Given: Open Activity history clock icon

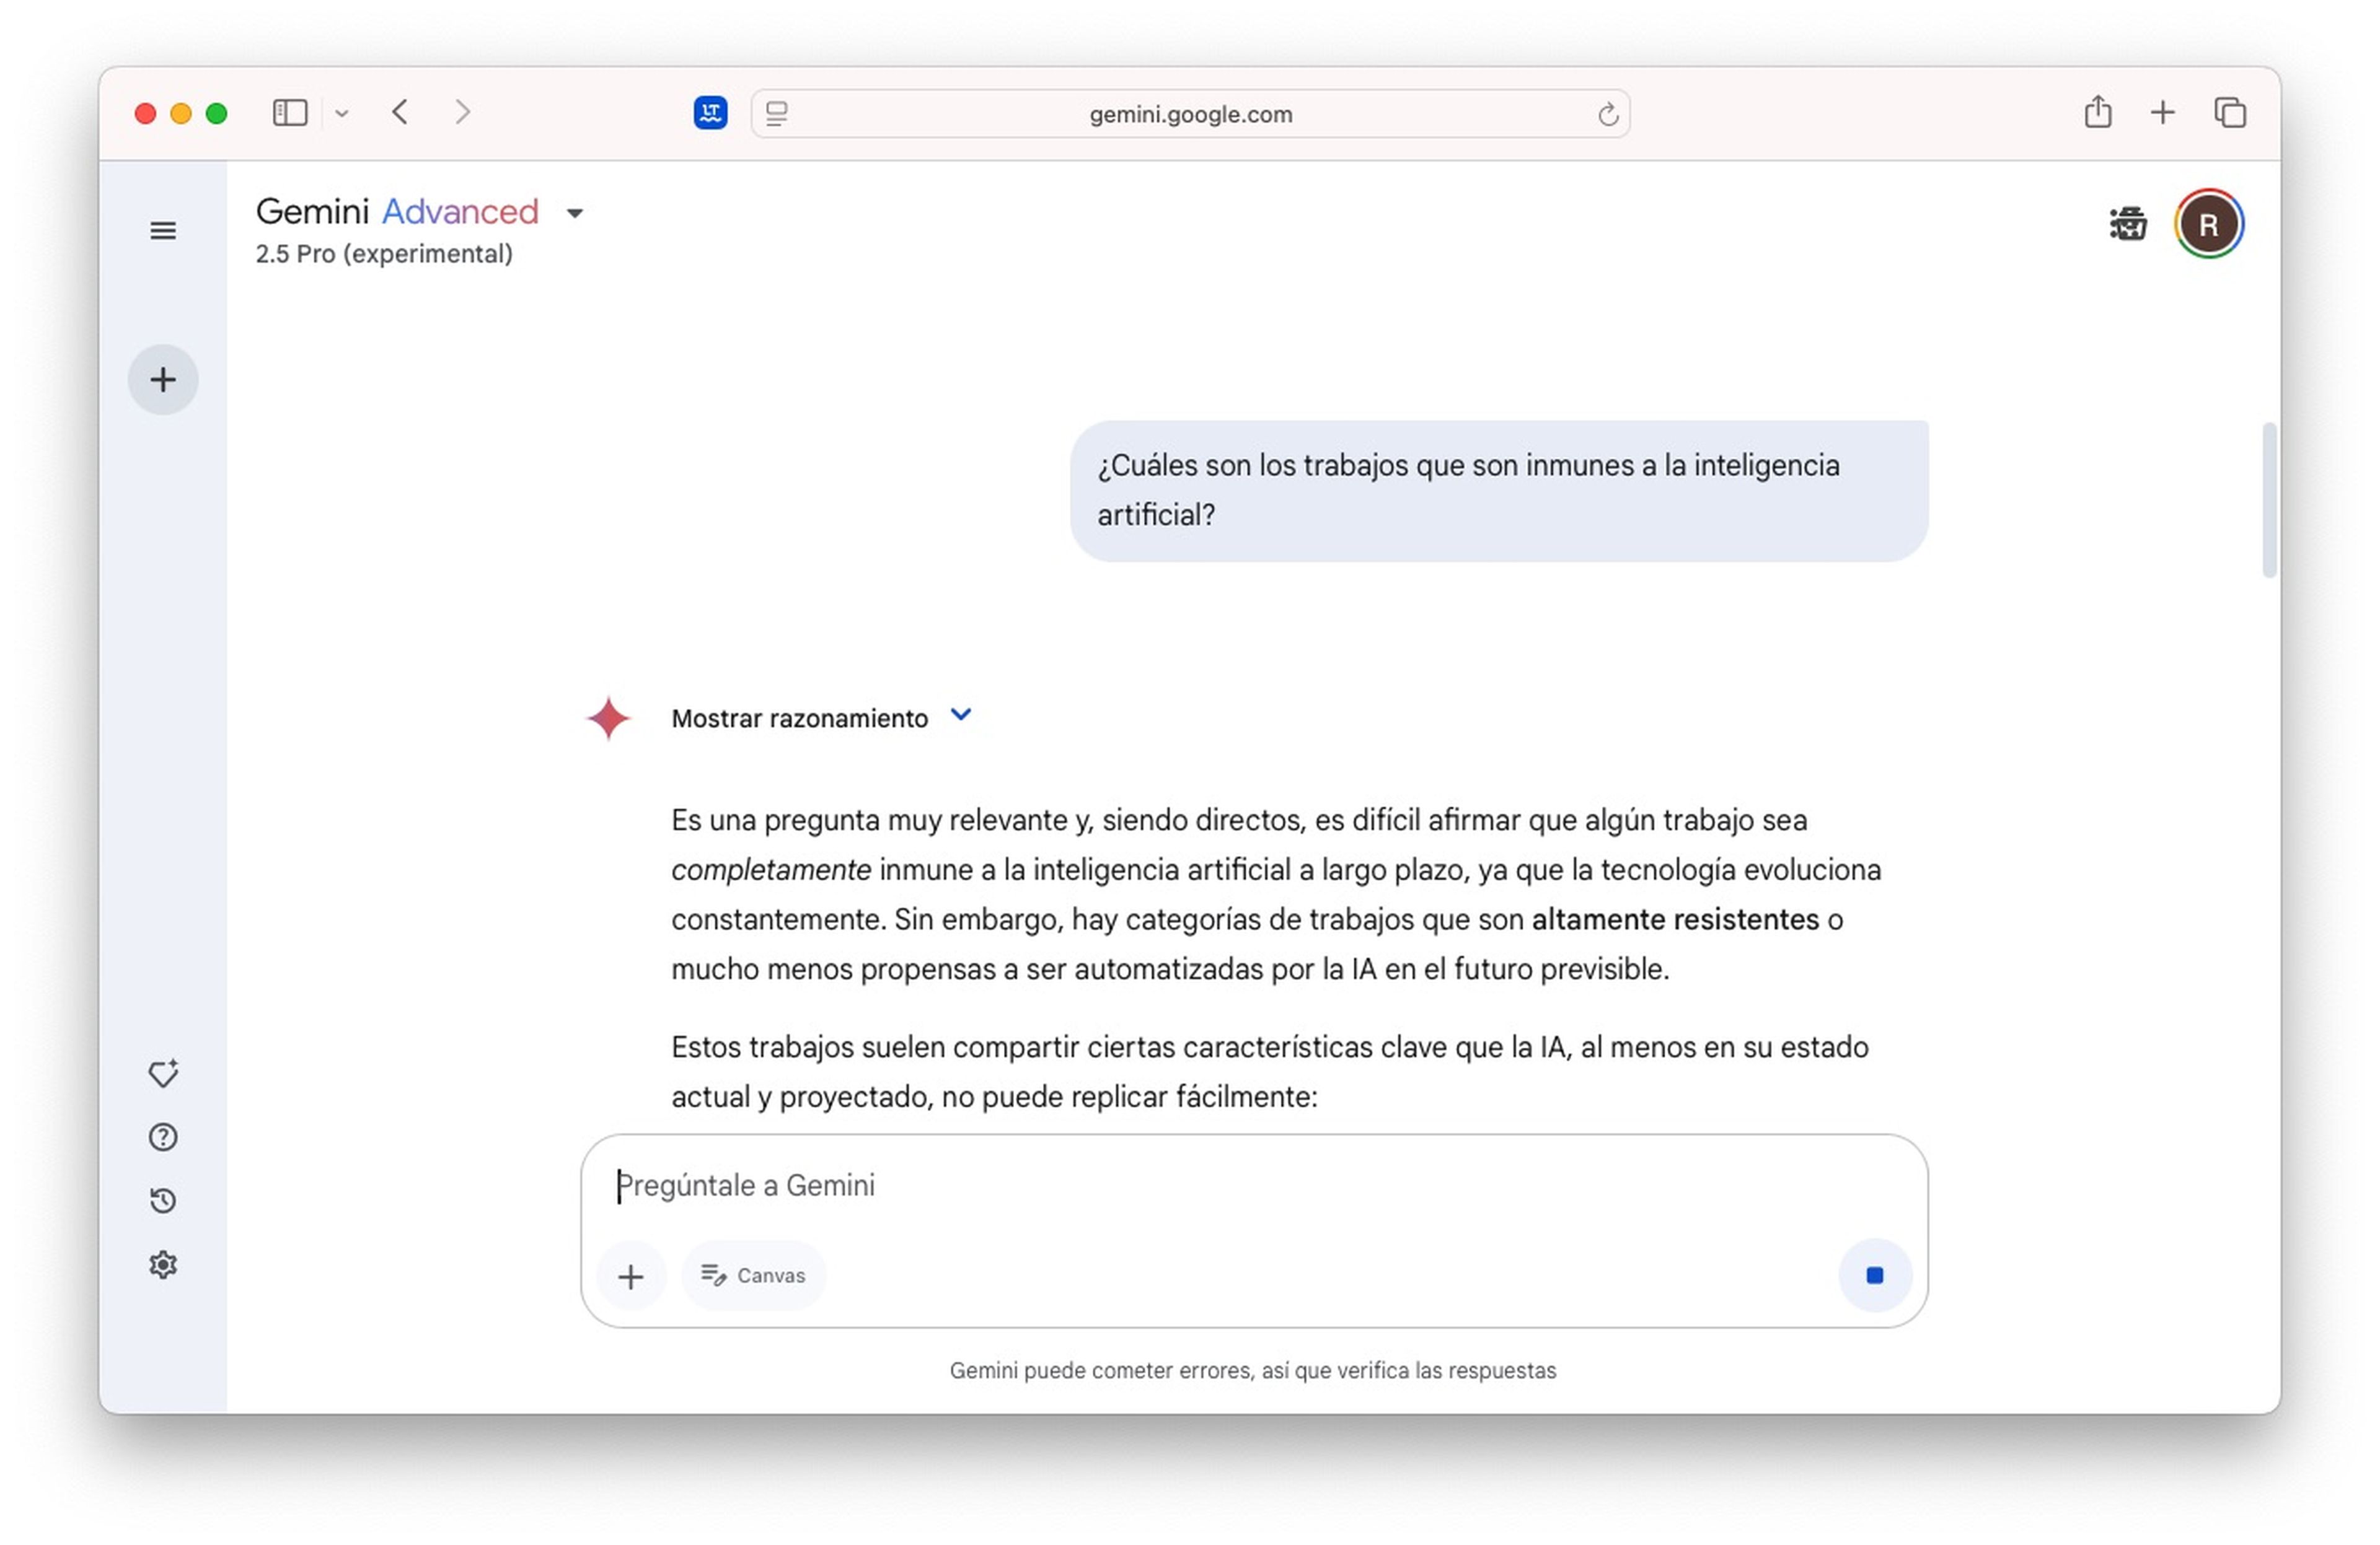Looking at the screenshot, I should point(163,1200).
